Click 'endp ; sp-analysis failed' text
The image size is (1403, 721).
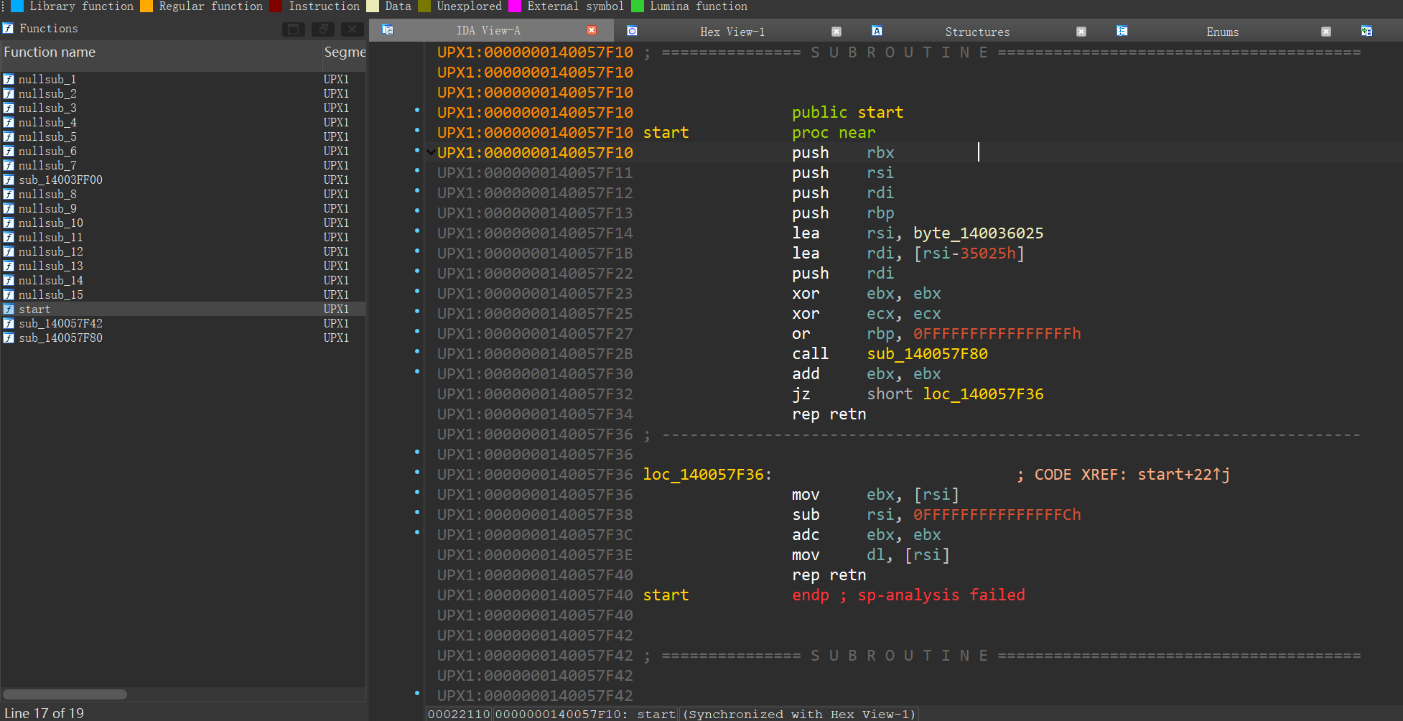point(908,595)
